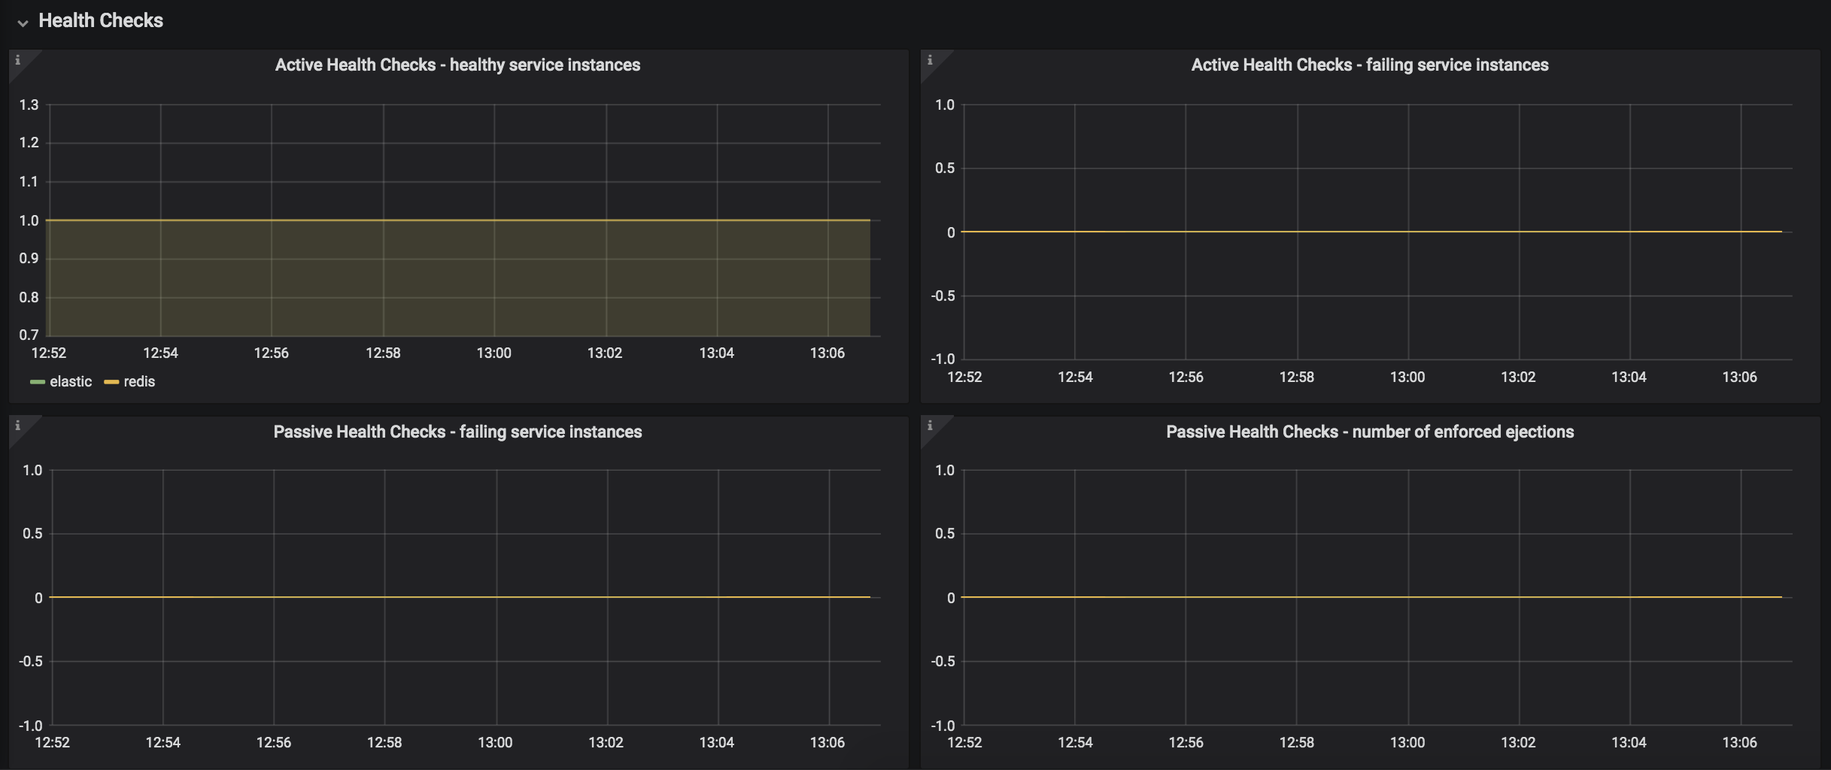Click the 13:00 time label on the healthy instances axis
Viewport: 1831px width, 770px height.
point(493,352)
